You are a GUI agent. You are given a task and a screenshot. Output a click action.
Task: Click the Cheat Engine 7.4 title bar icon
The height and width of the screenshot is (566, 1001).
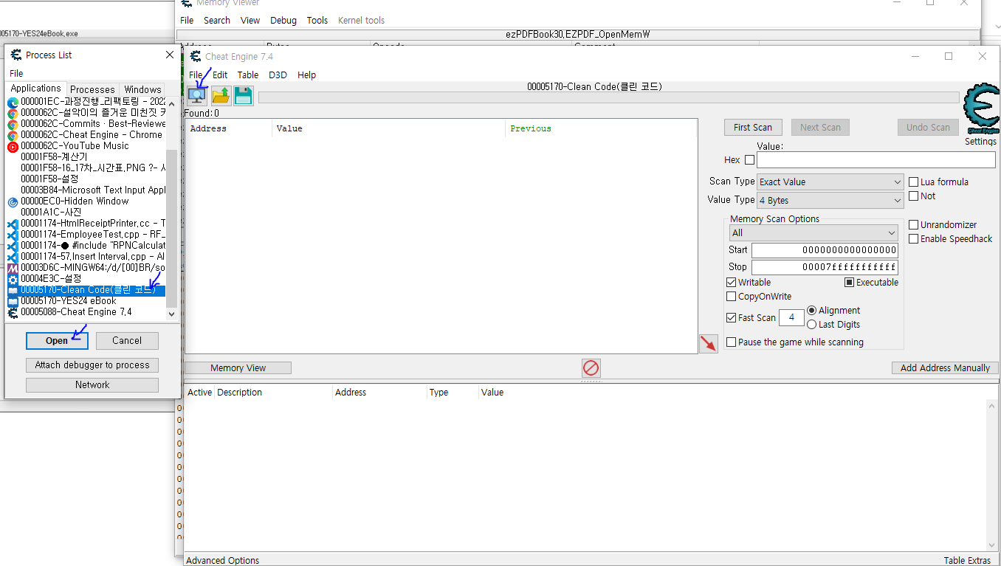[196, 56]
